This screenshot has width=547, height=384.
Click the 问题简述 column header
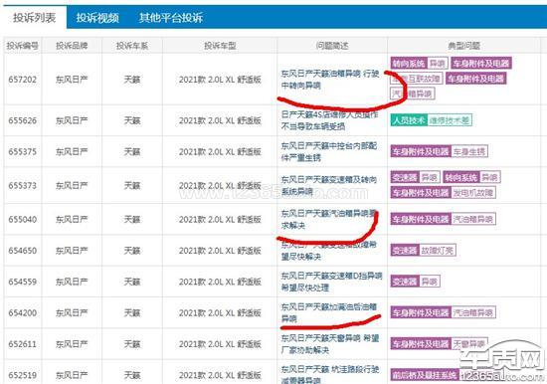coord(332,46)
